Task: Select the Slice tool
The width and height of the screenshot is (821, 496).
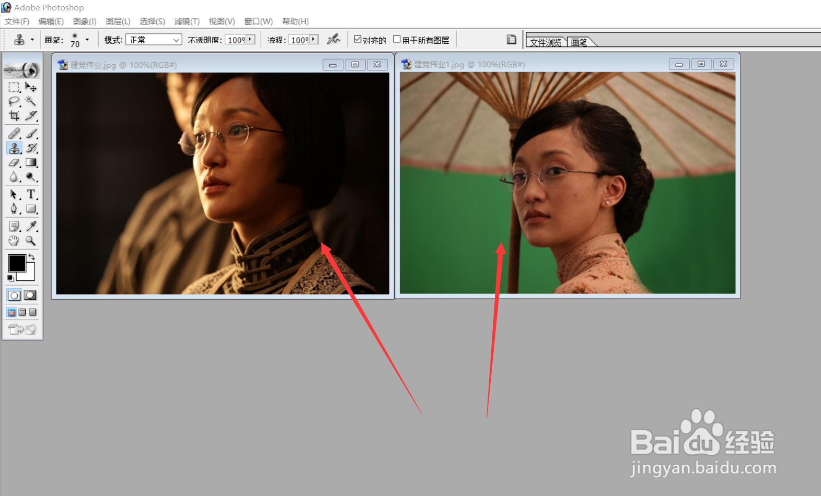Action: (31, 115)
